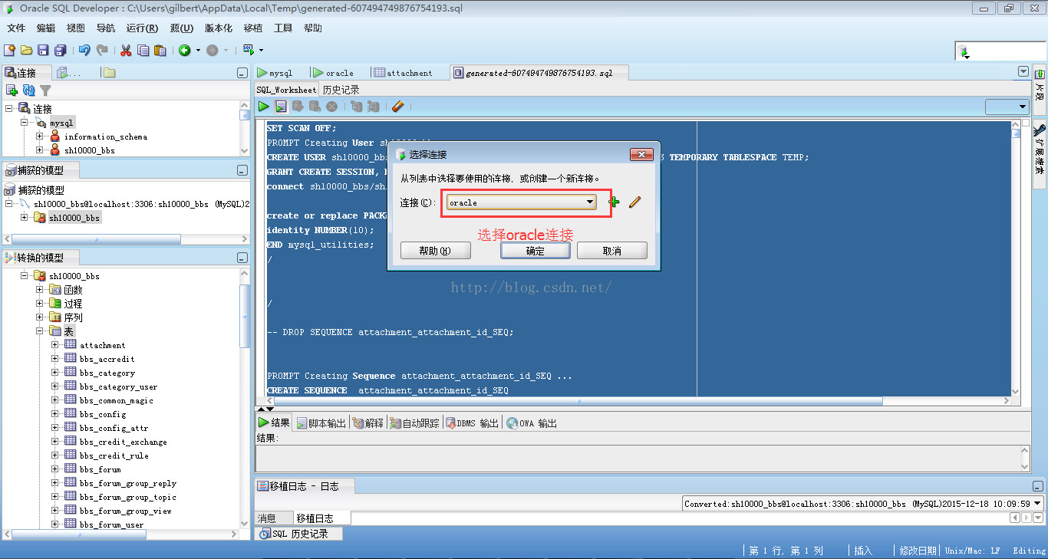Expand the bbs_forum table node
The image size is (1048, 559).
tap(55, 469)
